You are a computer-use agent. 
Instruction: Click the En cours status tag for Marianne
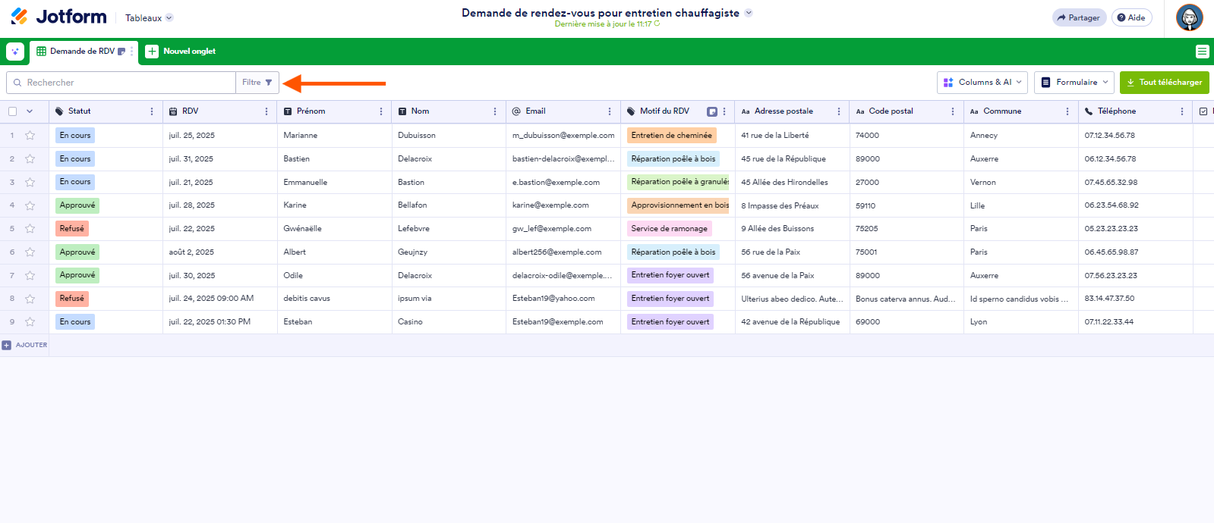[75, 136]
